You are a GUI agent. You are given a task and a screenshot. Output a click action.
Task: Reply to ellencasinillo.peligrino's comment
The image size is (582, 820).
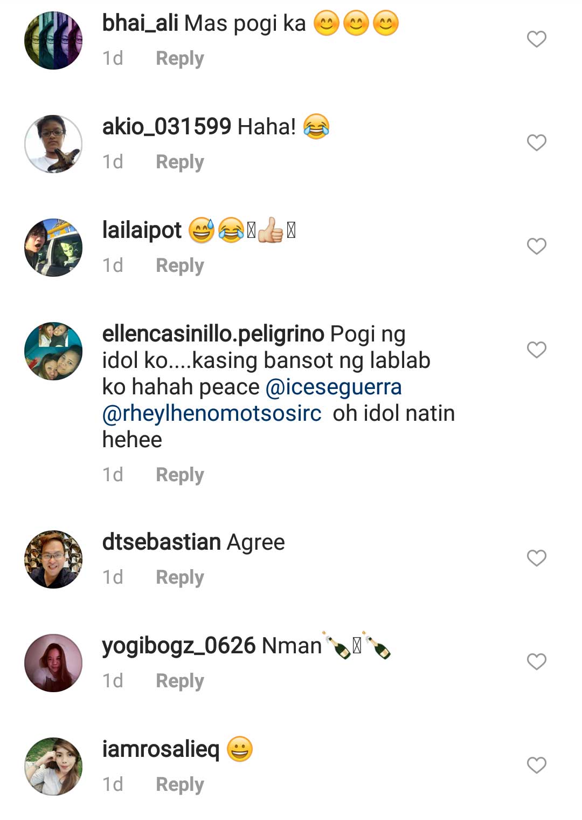tap(179, 475)
